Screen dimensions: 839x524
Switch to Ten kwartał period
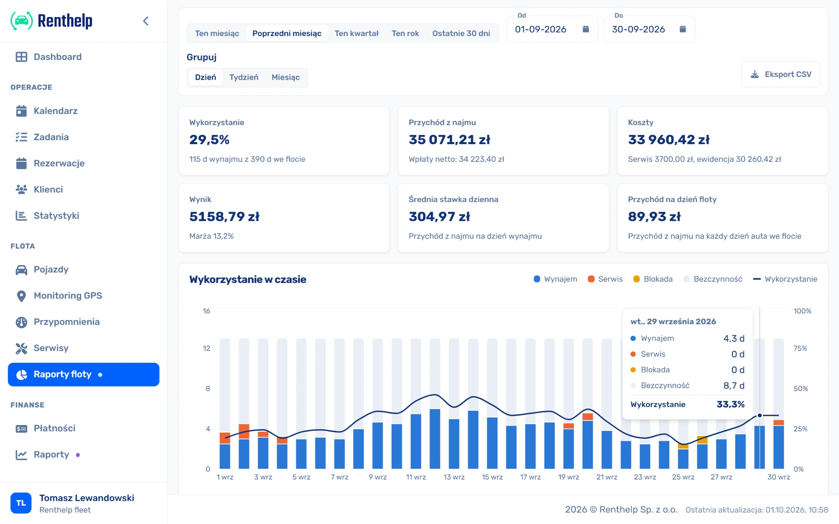[357, 33]
